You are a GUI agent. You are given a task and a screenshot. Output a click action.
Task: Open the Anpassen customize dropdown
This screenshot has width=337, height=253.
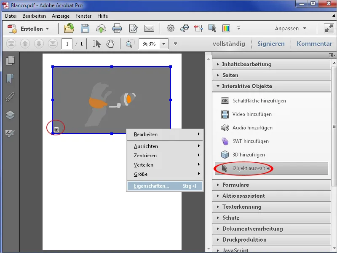click(x=290, y=28)
